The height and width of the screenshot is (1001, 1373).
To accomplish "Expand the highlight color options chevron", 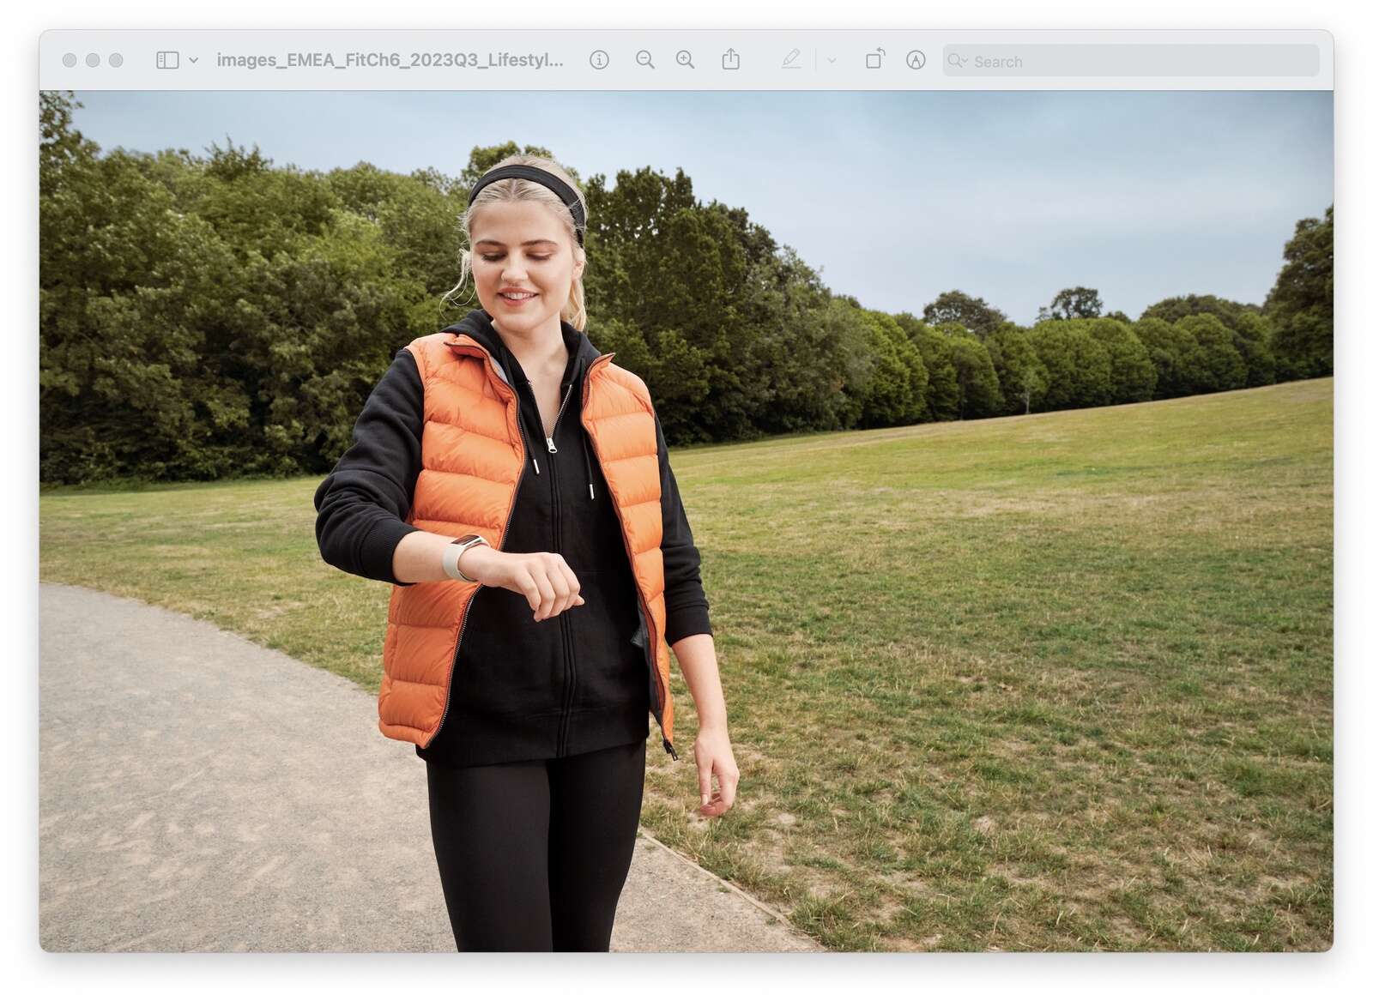I will pyautogui.click(x=831, y=60).
